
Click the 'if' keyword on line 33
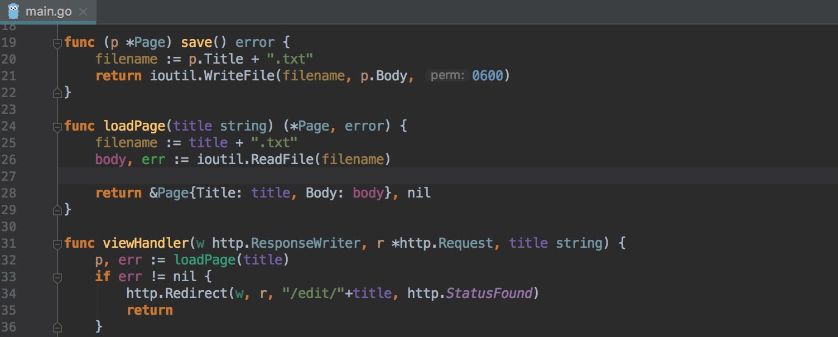[x=103, y=276]
